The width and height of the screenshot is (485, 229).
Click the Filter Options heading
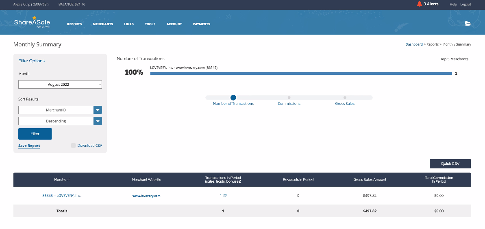tap(32, 61)
